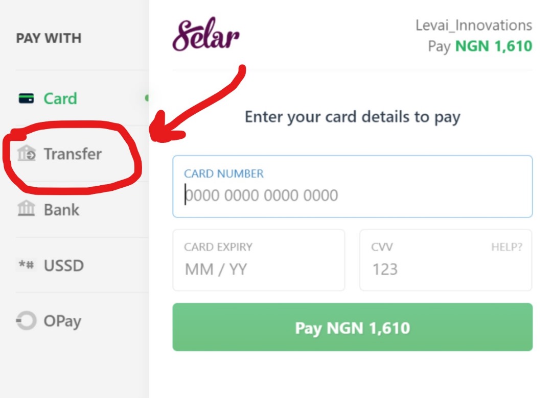Open the CVV HELP? link
This screenshot has width=552, height=398.
tap(507, 247)
